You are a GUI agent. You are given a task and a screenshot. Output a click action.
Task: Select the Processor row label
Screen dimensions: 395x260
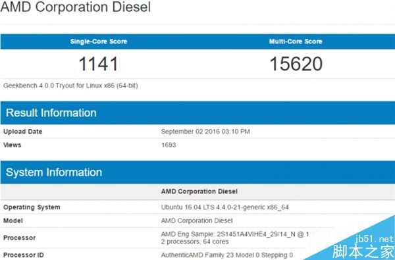tap(19, 238)
